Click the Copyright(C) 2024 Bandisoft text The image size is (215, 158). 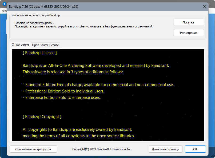(x=102, y=149)
